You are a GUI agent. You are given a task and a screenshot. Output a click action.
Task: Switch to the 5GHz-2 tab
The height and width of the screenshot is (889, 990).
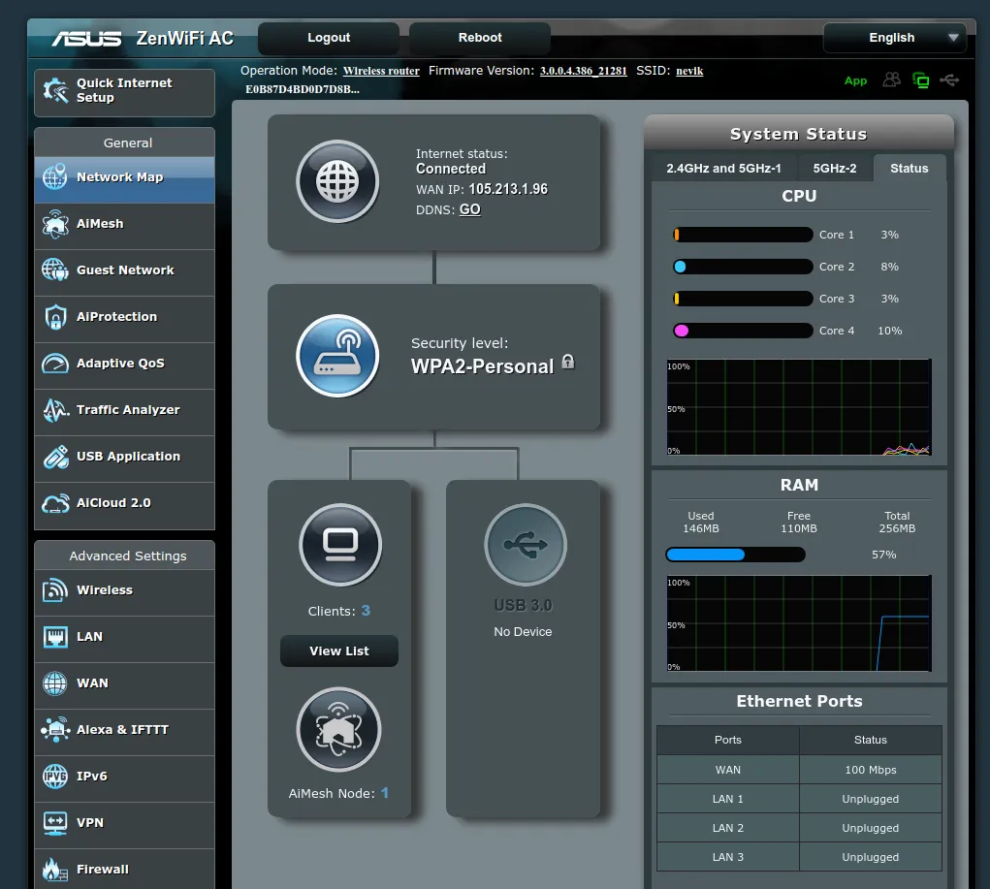[x=835, y=169]
